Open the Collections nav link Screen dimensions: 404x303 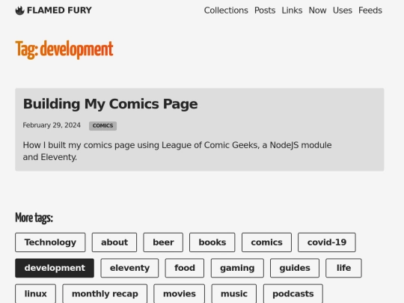click(x=226, y=10)
